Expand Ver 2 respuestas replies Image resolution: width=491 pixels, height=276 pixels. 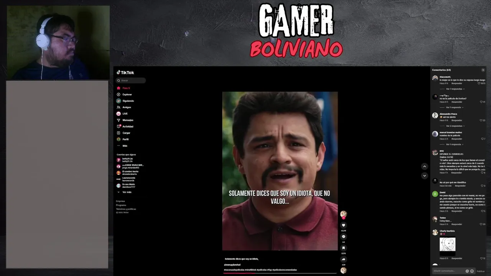point(455,126)
